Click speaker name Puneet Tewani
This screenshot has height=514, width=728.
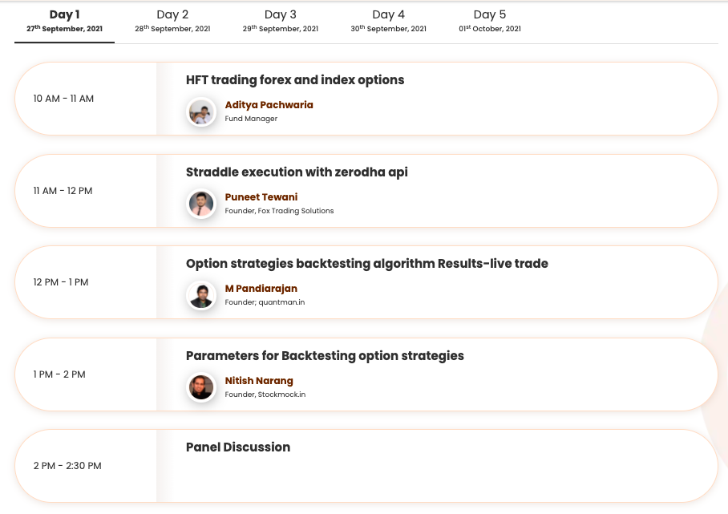[x=261, y=197]
